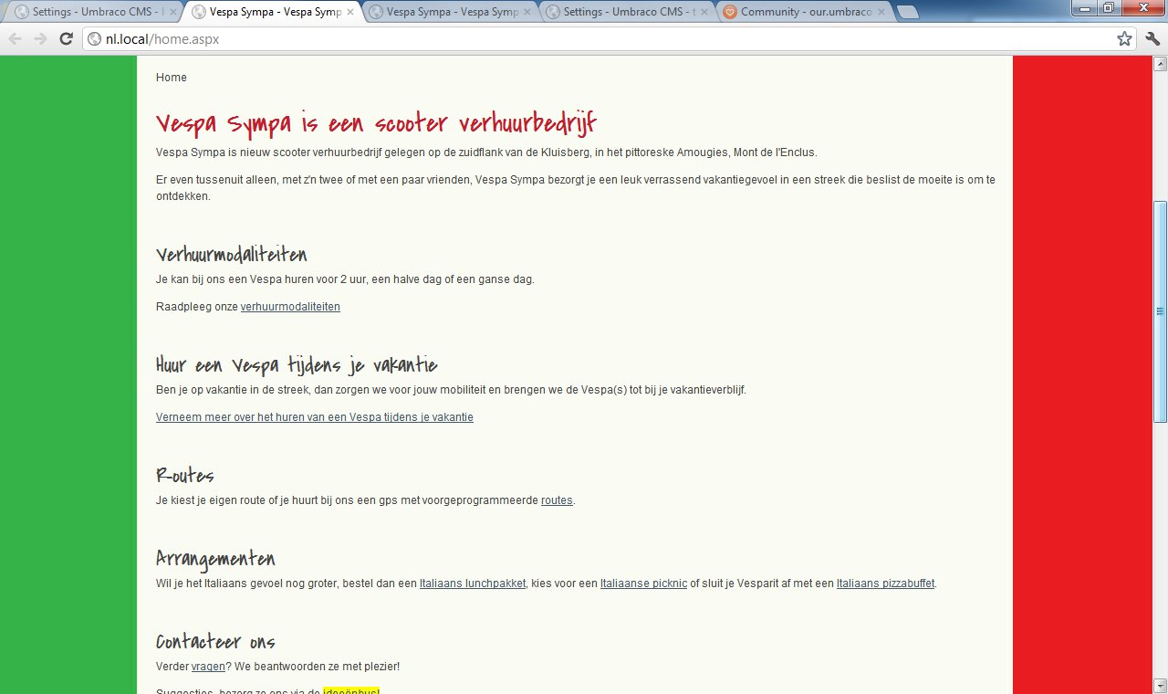Open the Italiaans lunchpakket link
The width and height of the screenshot is (1168, 694).
coord(473,584)
